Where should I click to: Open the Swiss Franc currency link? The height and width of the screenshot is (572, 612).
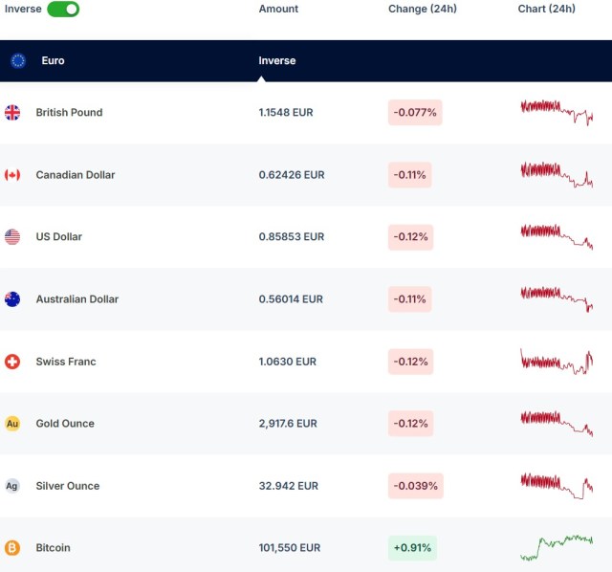(x=66, y=362)
